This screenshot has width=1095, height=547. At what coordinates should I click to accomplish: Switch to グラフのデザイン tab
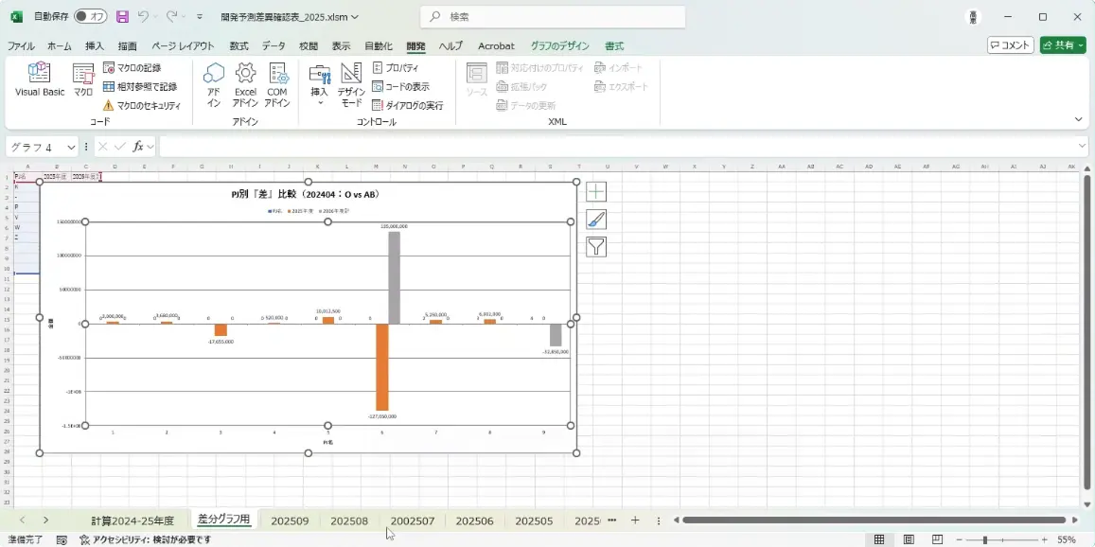point(559,45)
